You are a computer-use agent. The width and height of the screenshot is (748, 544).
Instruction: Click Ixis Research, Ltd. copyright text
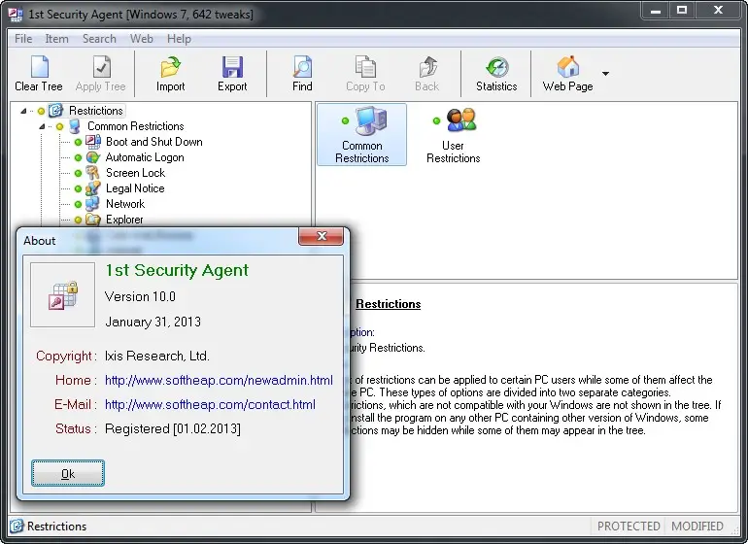click(x=157, y=356)
